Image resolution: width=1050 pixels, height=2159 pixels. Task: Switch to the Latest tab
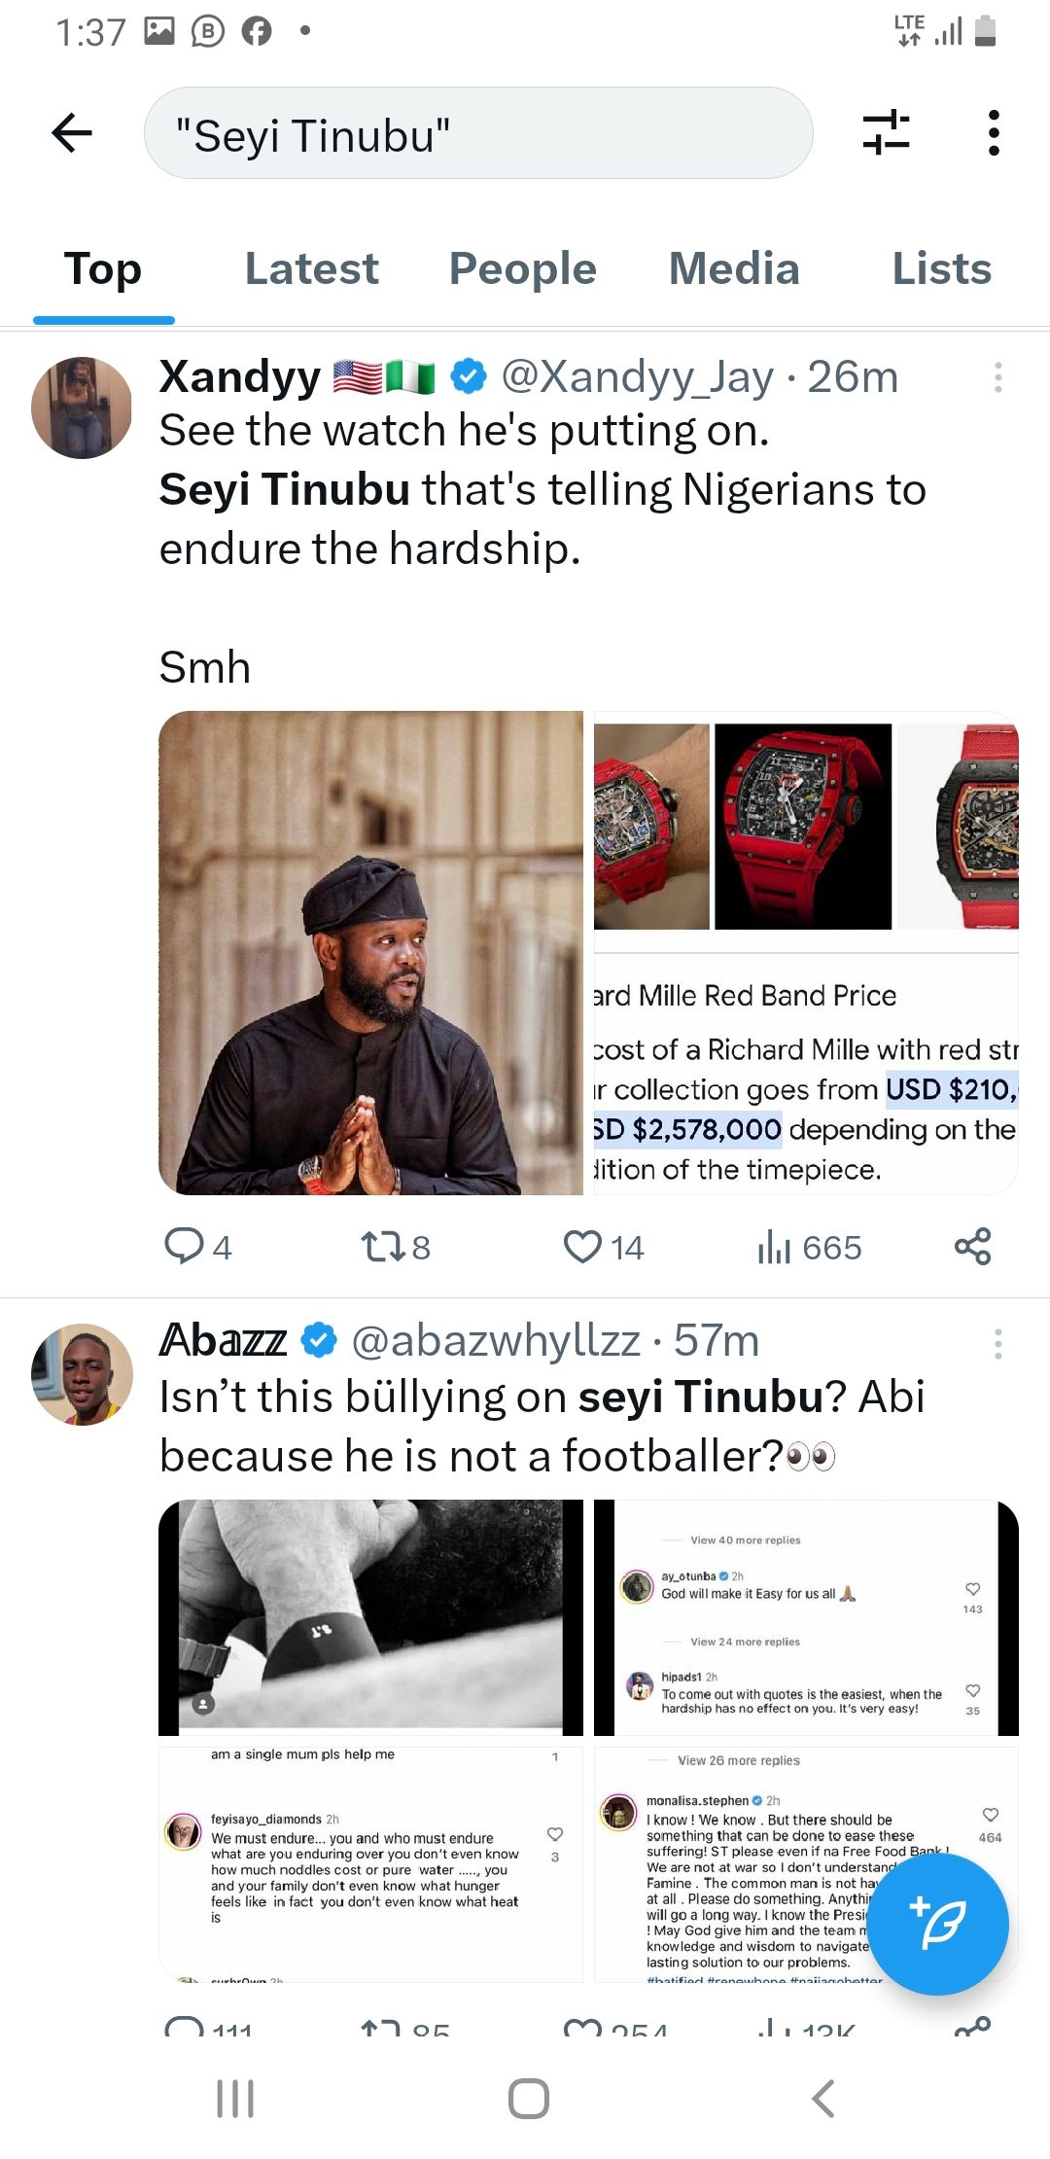(x=311, y=269)
